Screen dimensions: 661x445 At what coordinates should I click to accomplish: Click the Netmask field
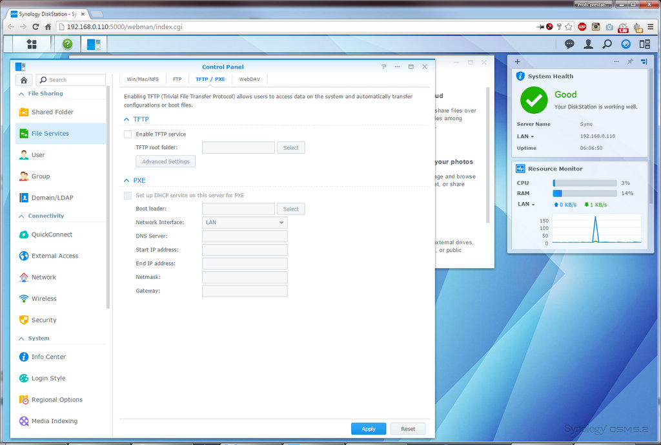(x=245, y=277)
